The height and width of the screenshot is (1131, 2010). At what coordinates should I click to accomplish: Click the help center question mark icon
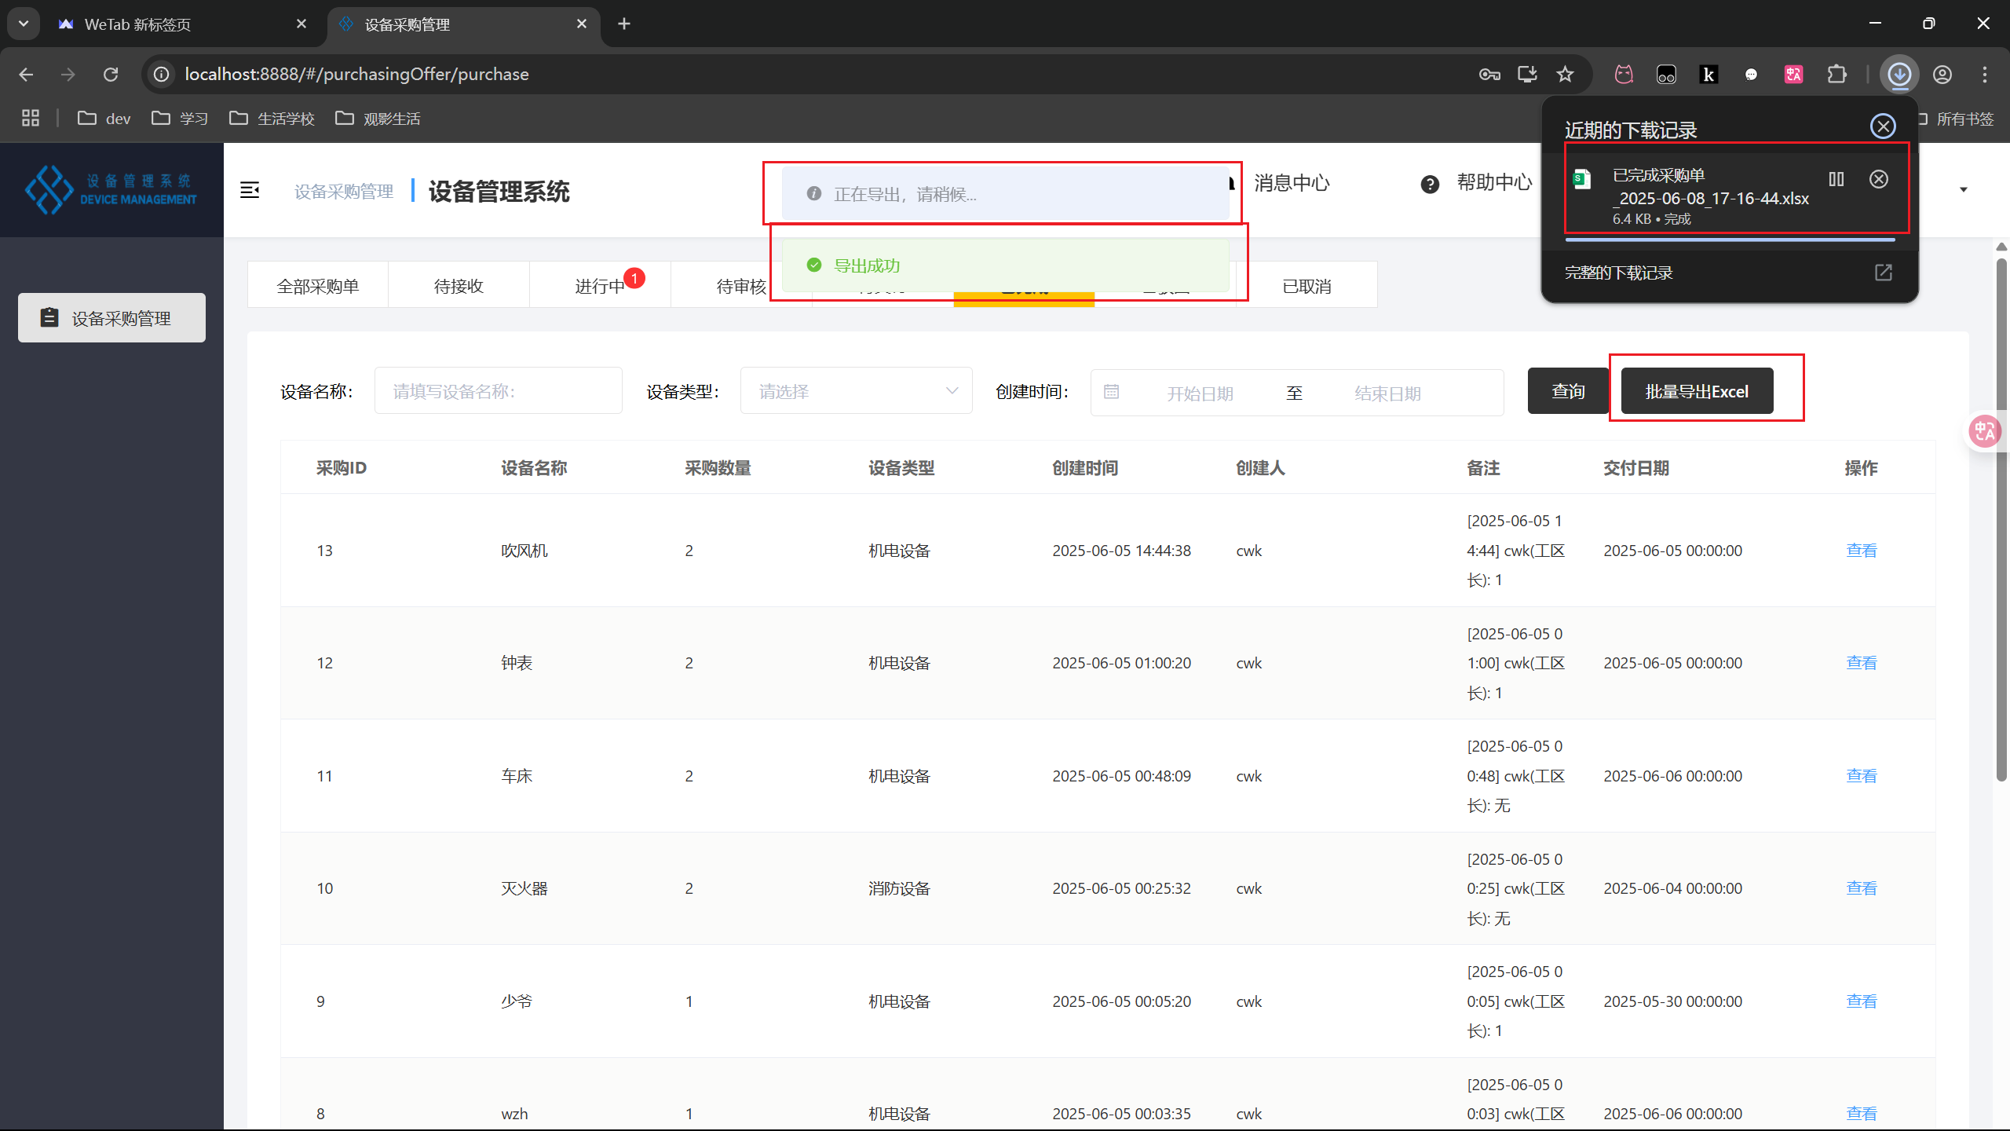1430,184
